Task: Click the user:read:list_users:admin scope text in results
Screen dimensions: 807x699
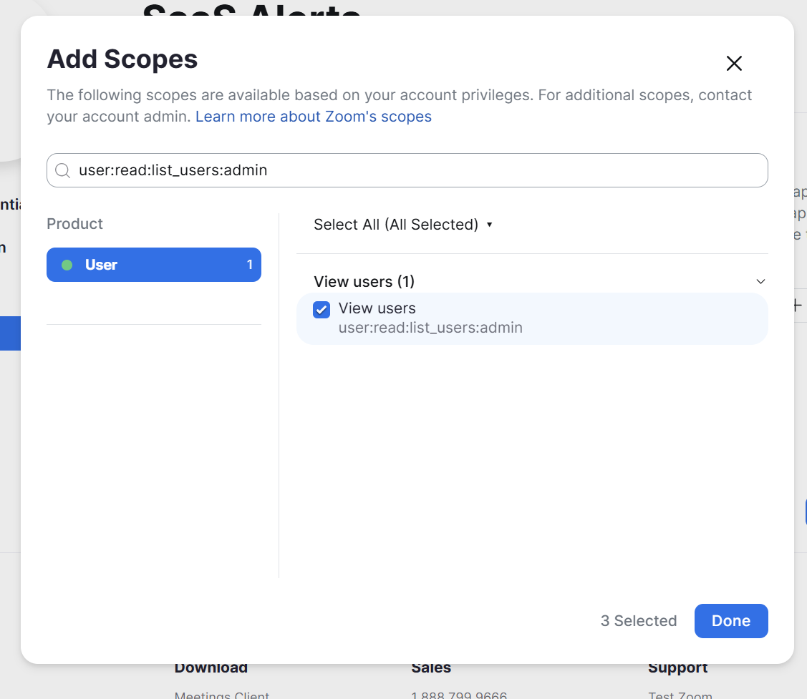Action: pos(430,328)
